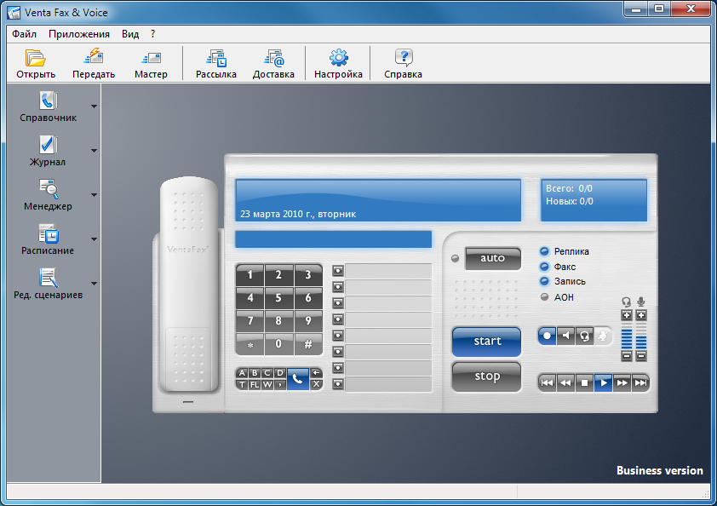Click the Доставка delivery icon

(273, 58)
